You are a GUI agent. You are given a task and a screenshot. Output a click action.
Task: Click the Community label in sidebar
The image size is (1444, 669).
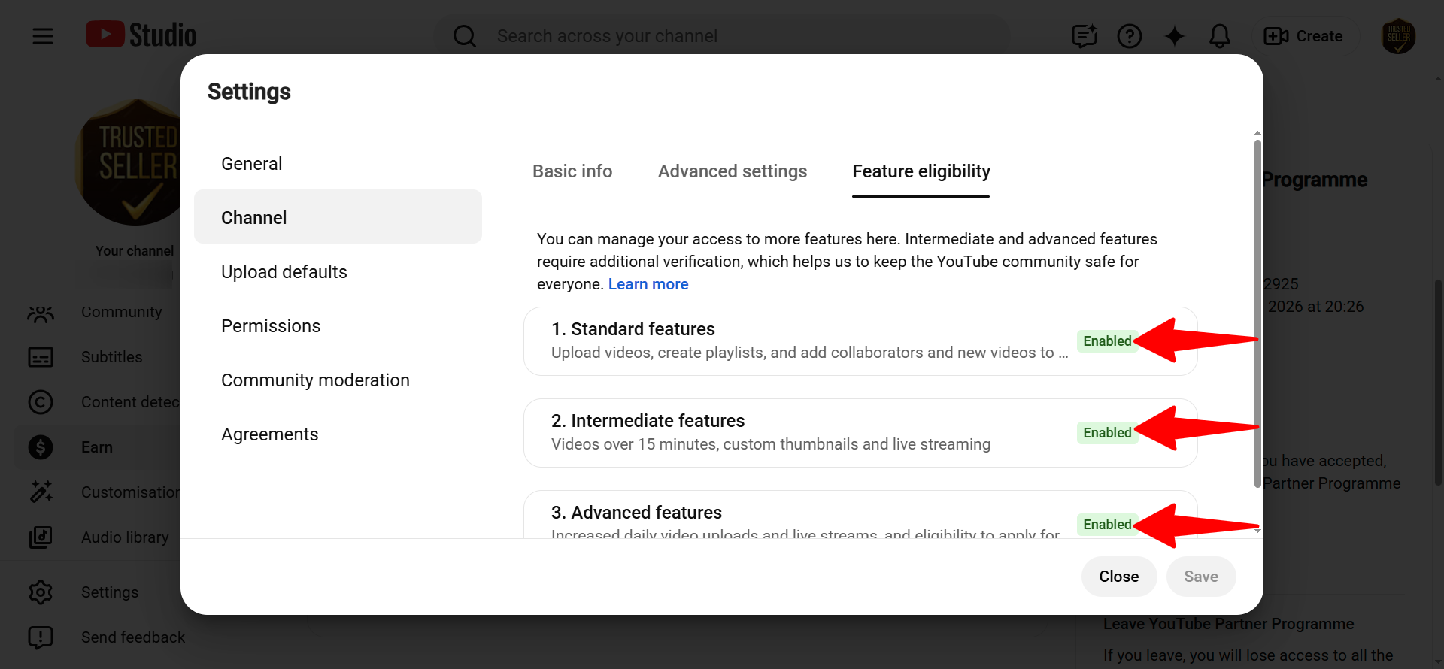pyautogui.click(x=122, y=312)
